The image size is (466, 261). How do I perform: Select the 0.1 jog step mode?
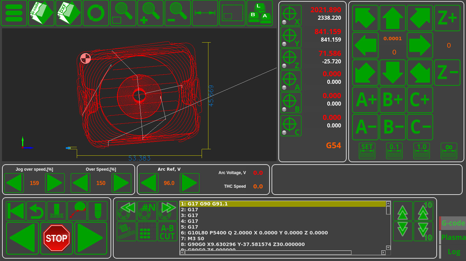coord(394,151)
